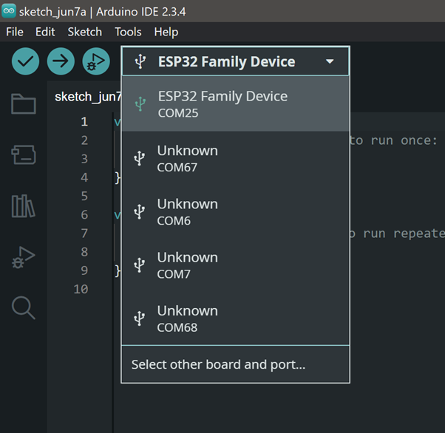Click the Arduino logo in title bar
Image resolution: width=445 pixels, height=433 pixels.
(x=9, y=11)
